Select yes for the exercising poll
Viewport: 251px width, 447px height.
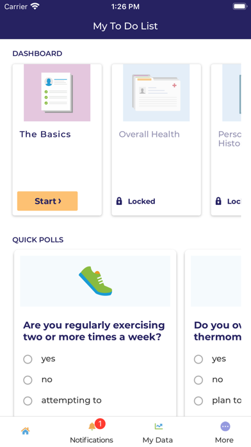point(28,359)
